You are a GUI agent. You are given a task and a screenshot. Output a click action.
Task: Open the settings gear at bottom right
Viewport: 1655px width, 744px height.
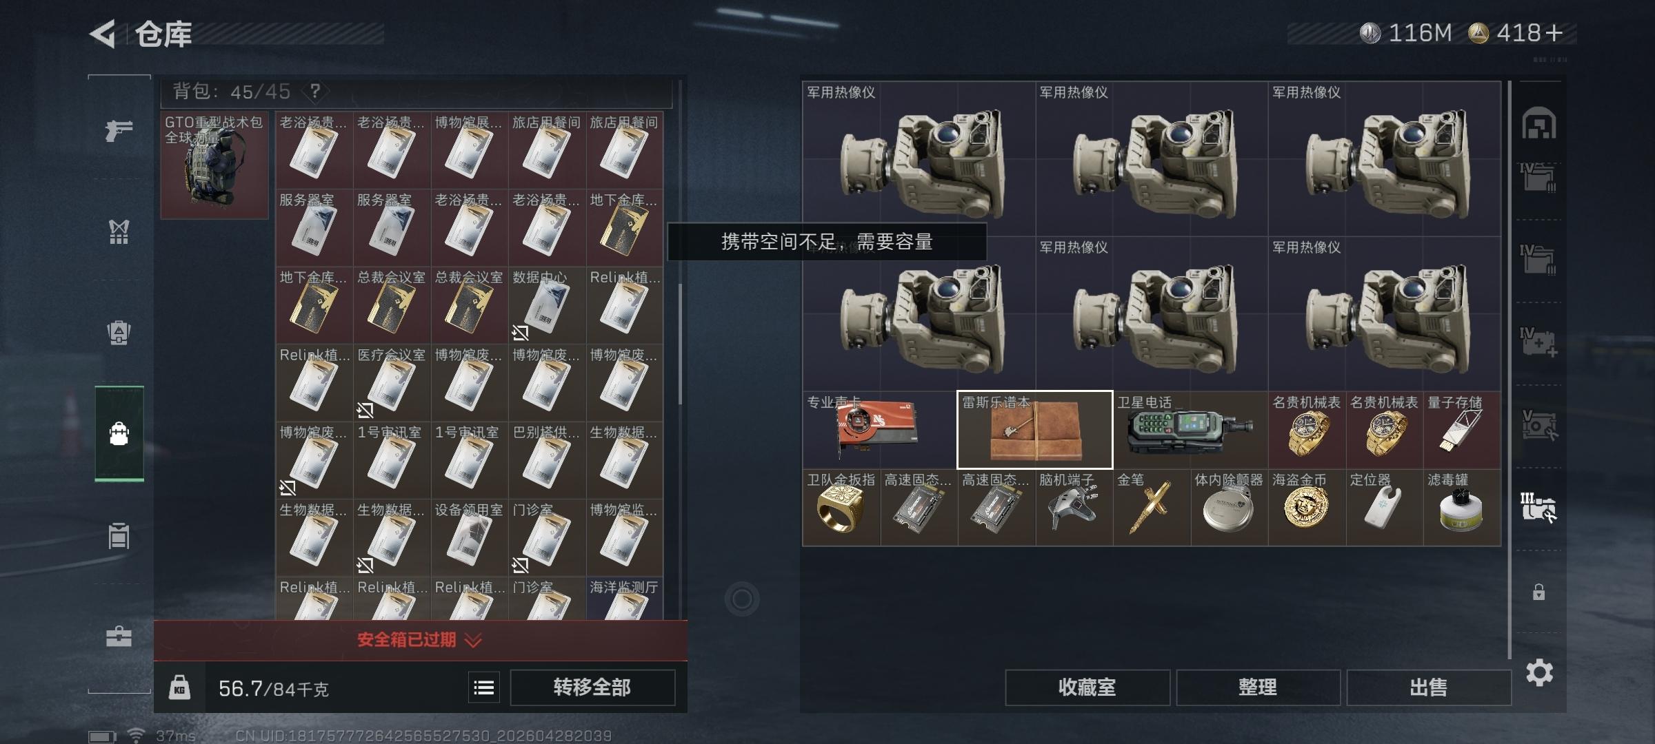click(x=1539, y=672)
